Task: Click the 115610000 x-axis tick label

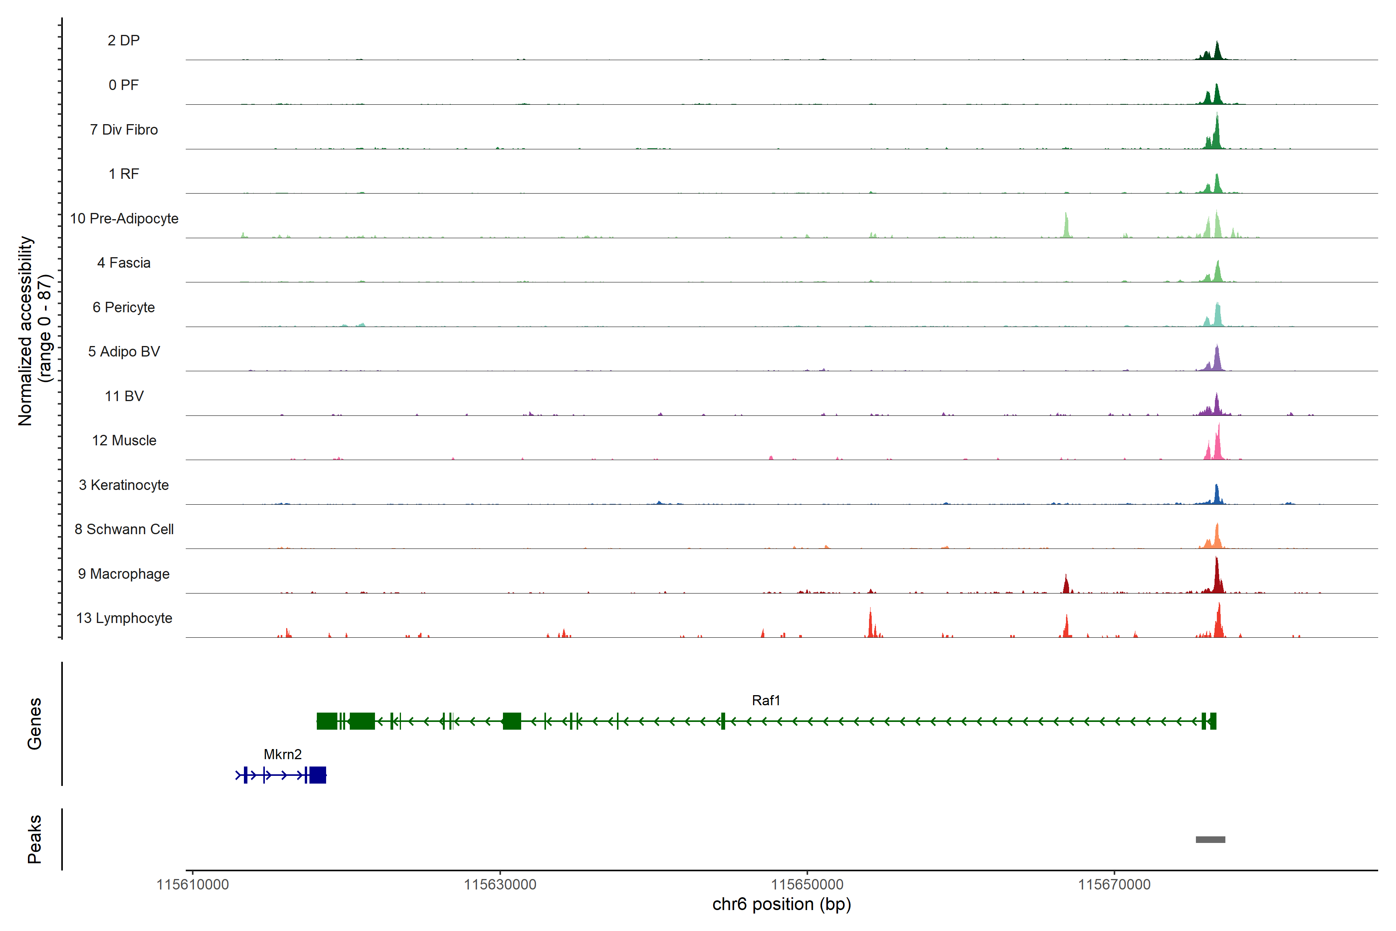Action: point(192,884)
